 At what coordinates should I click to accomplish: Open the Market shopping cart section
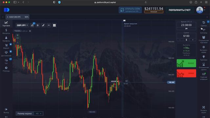(6, 46)
